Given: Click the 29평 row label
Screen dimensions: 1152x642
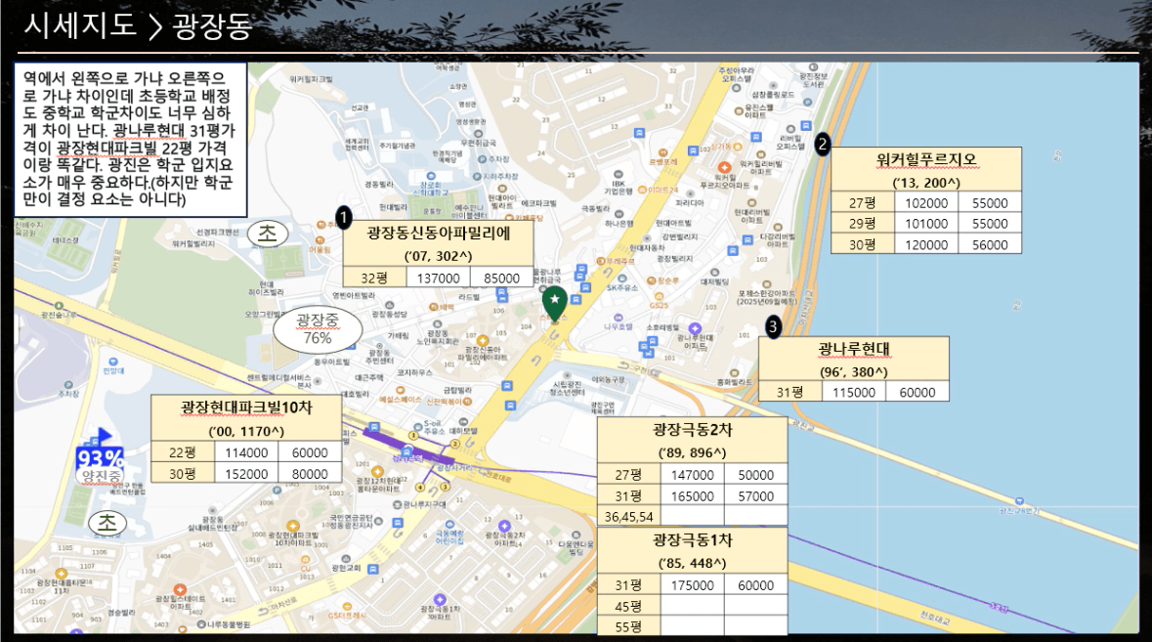Looking at the screenshot, I should 863,224.
